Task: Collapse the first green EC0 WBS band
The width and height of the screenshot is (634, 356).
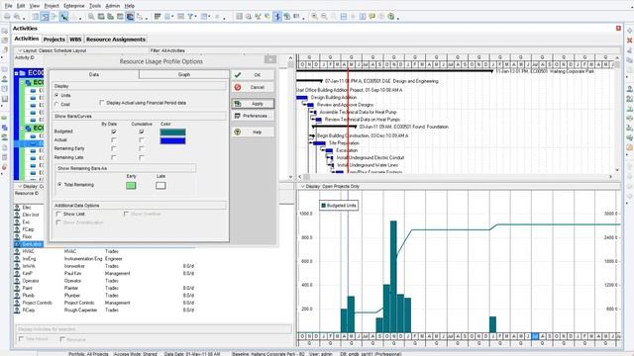Action: pyautogui.click(x=23, y=82)
